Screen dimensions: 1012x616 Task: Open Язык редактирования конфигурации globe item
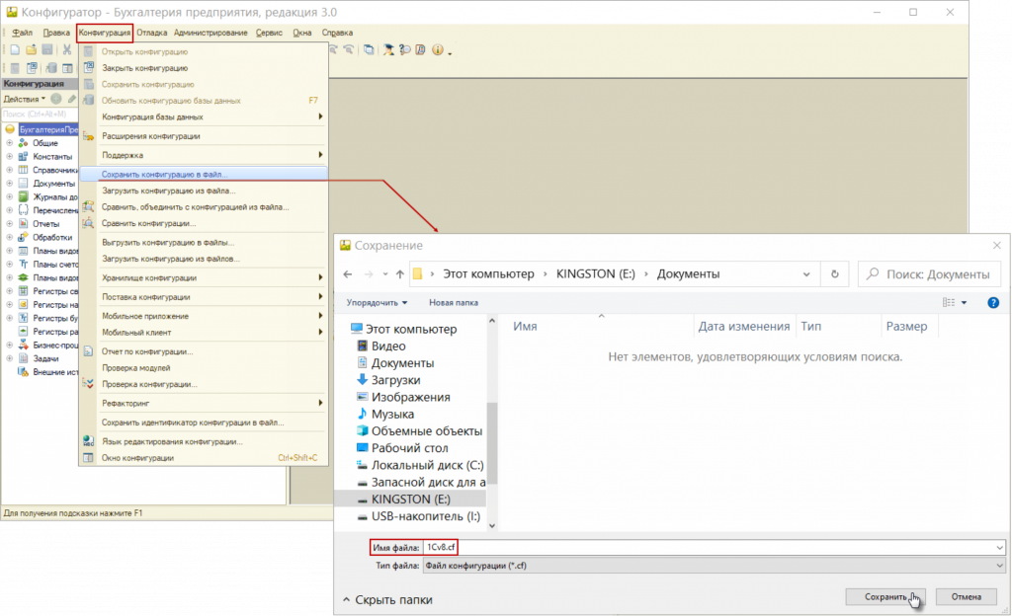pyautogui.click(x=173, y=441)
